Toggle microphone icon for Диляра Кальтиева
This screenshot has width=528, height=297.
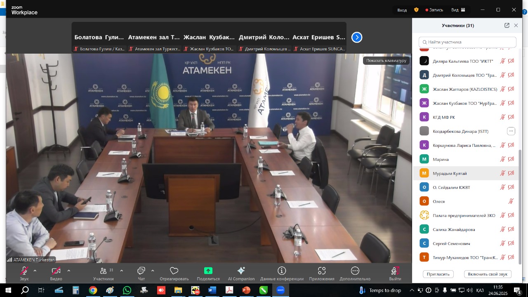pos(503,61)
